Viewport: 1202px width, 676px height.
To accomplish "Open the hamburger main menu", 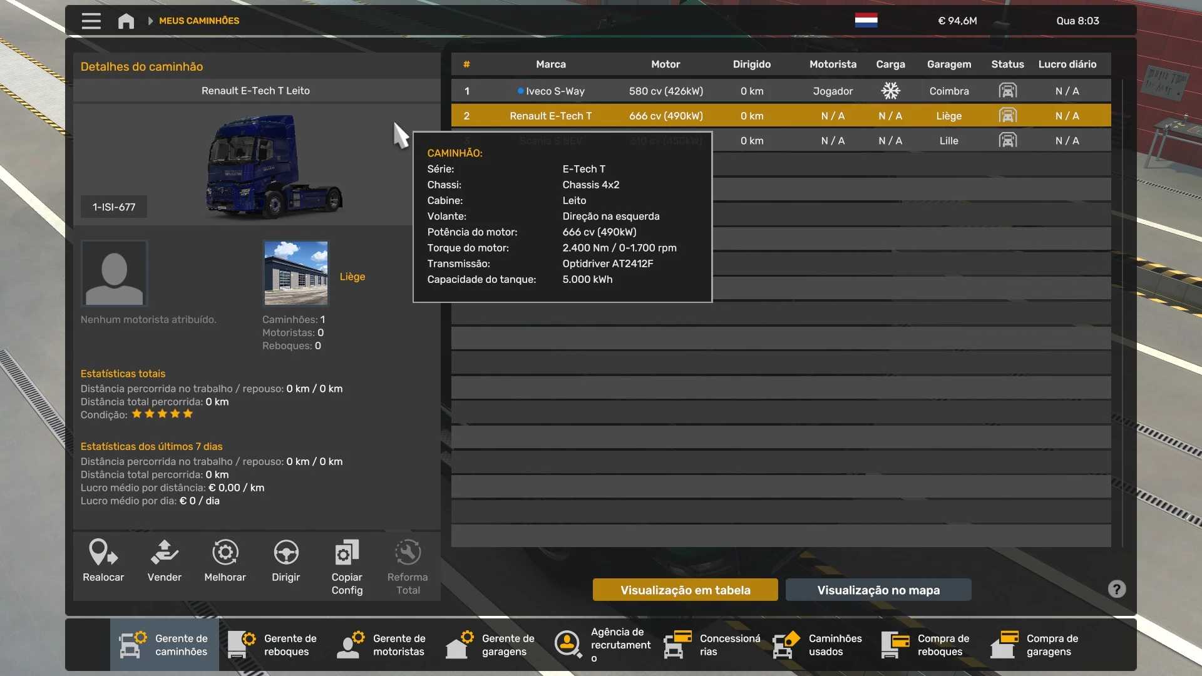I will (x=91, y=21).
